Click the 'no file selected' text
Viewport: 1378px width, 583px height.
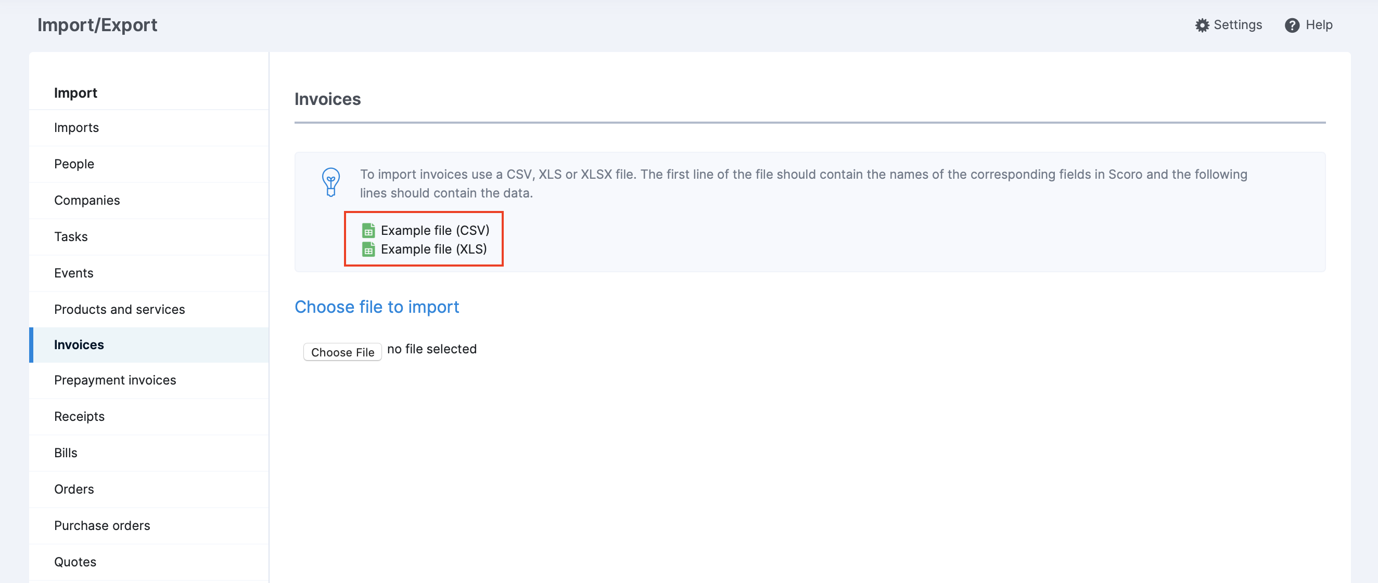[x=432, y=349]
